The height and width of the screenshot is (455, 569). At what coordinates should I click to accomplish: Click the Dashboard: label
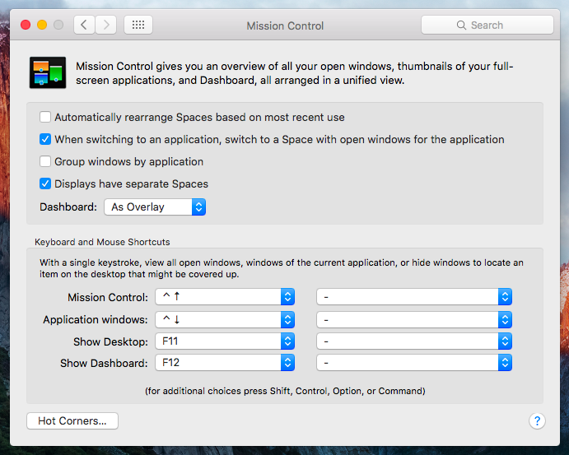point(68,207)
